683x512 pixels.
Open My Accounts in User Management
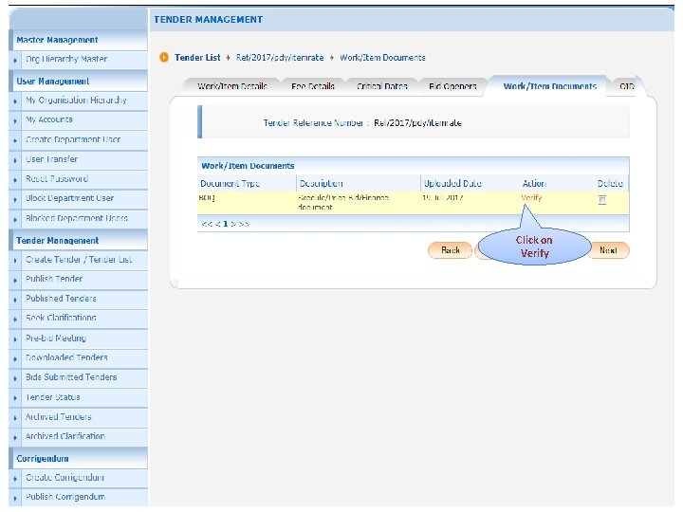[x=48, y=119]
